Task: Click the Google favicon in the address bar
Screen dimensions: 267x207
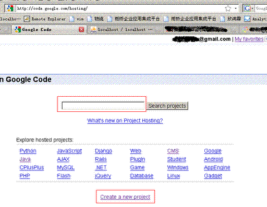Action: (x=10, y=8)
